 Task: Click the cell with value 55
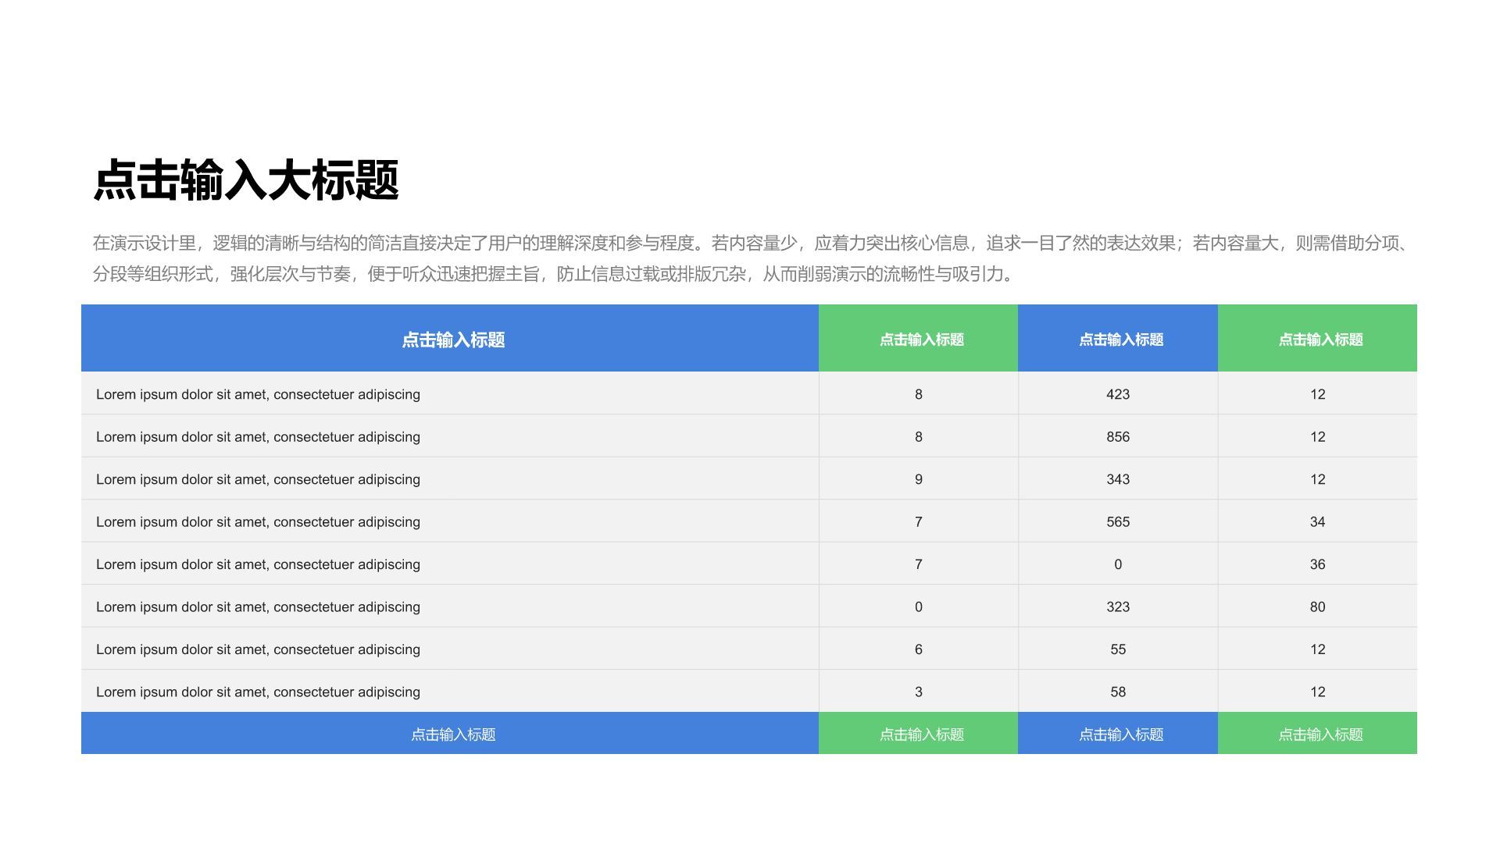(x=1119, y=649)
